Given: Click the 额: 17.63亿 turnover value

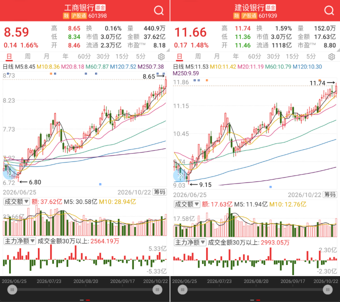Looking at the screenshot, I should (217, 204).
